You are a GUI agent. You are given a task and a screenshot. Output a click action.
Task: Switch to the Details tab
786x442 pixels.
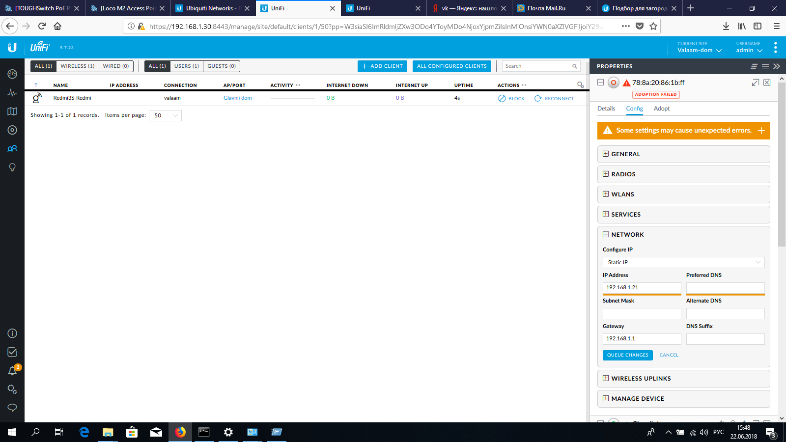(x=606, y=109)
